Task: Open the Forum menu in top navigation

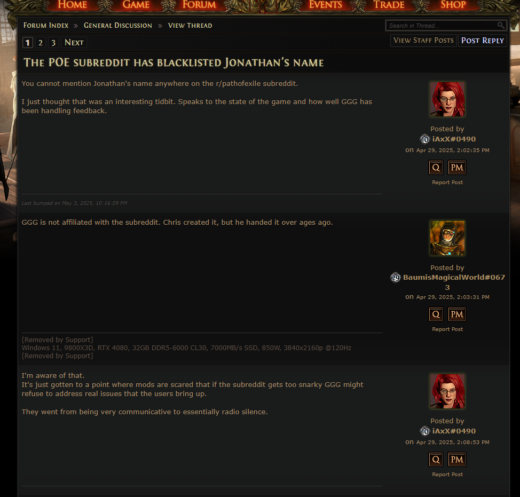Action: pos(199,5)
